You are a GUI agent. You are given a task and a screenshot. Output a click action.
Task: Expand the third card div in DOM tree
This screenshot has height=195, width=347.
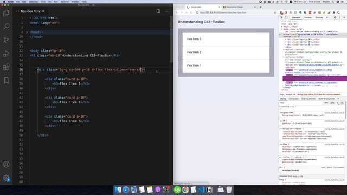click(286, 44)
